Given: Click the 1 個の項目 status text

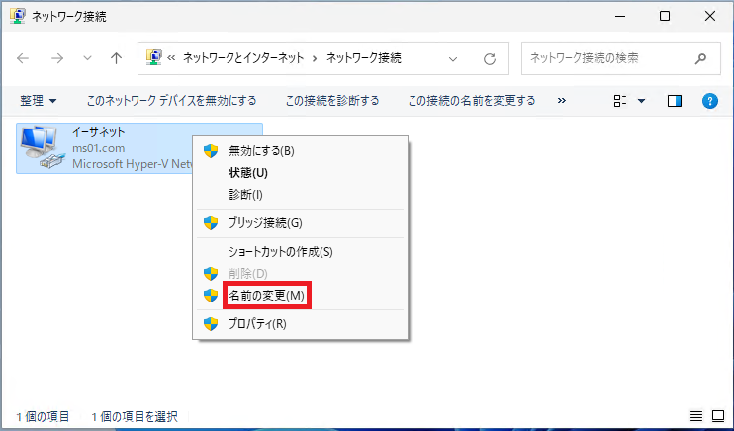Looking at the screenshot, I should click(x=43, y=416).
